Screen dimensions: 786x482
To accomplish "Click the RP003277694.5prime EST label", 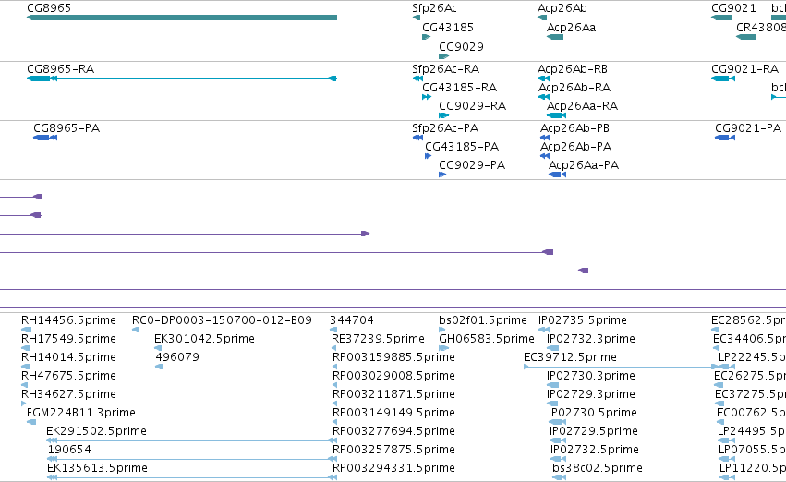I will 394,431.
